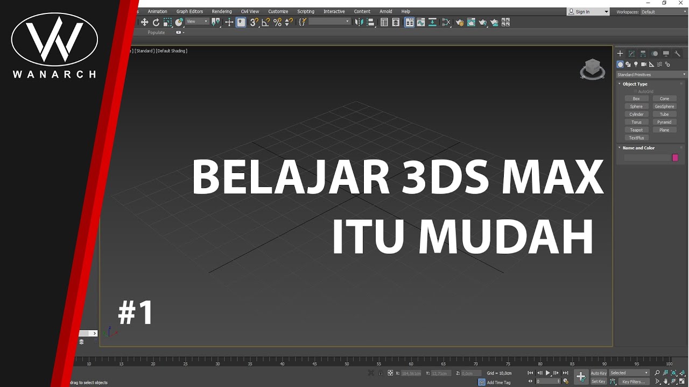Enable the AutoGrid checkbox
Image resolution: width=689 pixels, height=387 pixels.
coord(635,91)
